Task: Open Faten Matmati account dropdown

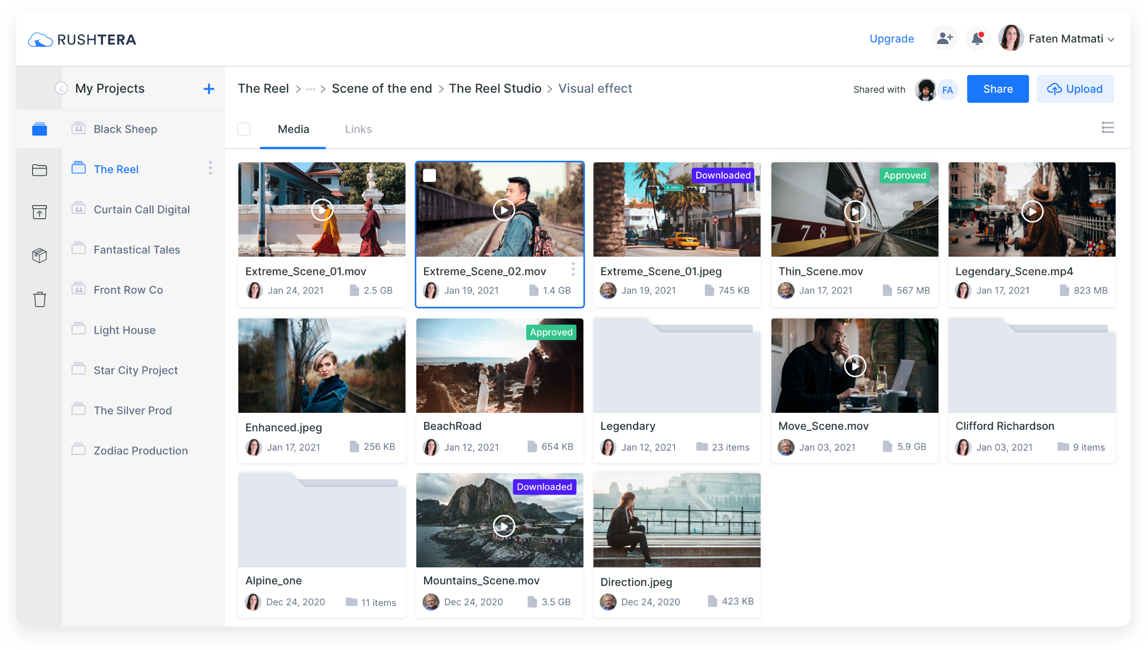Action: 1111,40
